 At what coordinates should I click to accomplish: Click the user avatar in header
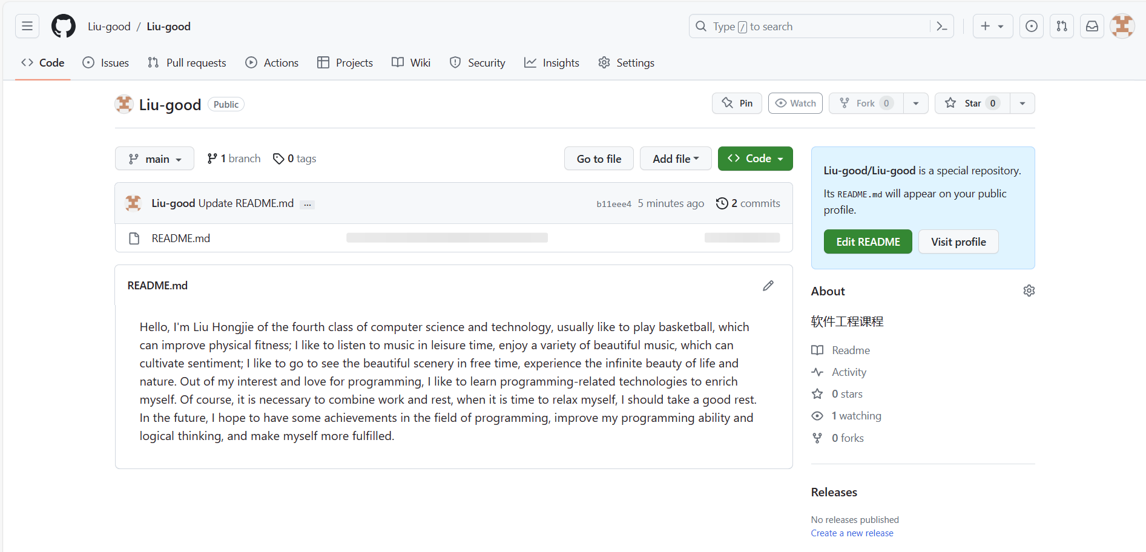pos(1122,26)
